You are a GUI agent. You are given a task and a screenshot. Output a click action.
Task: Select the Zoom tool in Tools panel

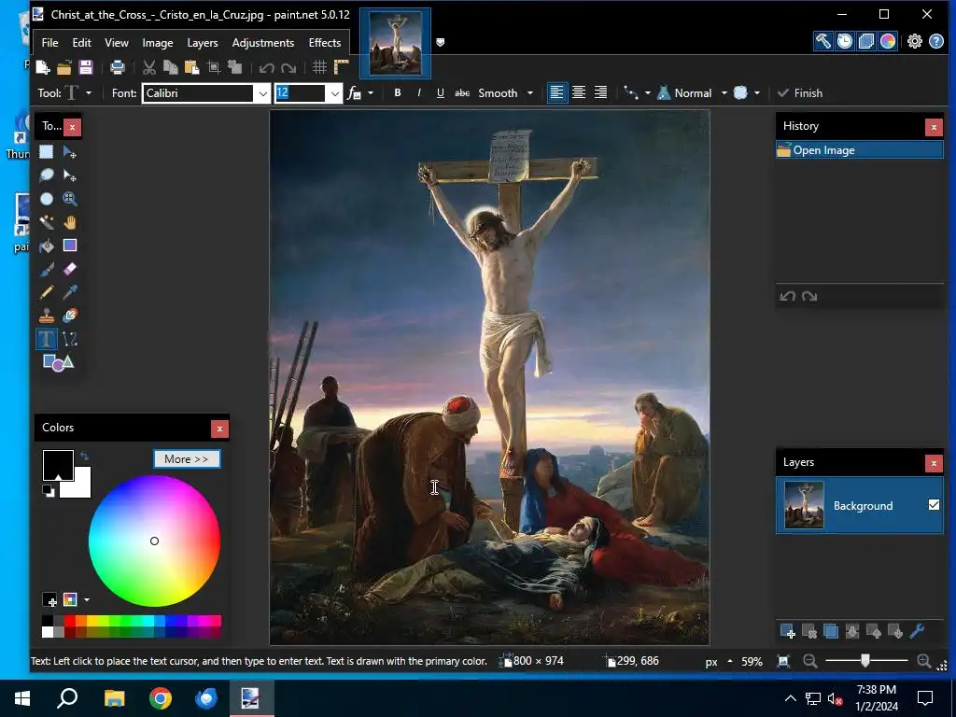click(69, 199)
